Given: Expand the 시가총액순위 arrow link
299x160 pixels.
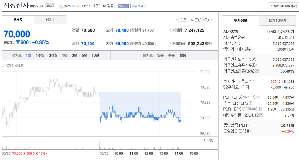Looking at the screenshot, I should coord(246,37).
